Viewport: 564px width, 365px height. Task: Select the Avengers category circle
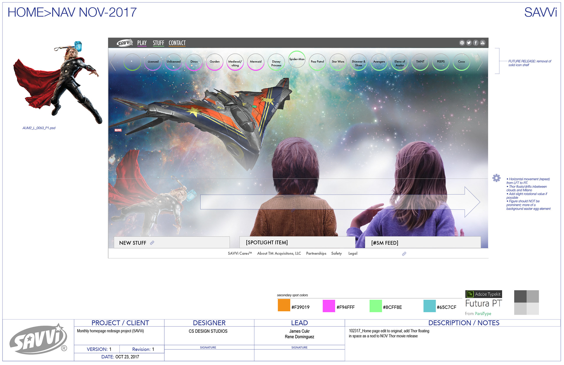(379, 62)
